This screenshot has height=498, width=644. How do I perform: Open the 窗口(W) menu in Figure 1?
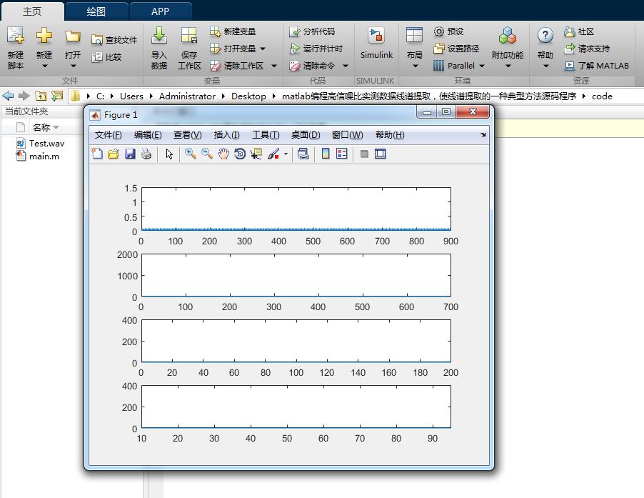pos(347,135)
